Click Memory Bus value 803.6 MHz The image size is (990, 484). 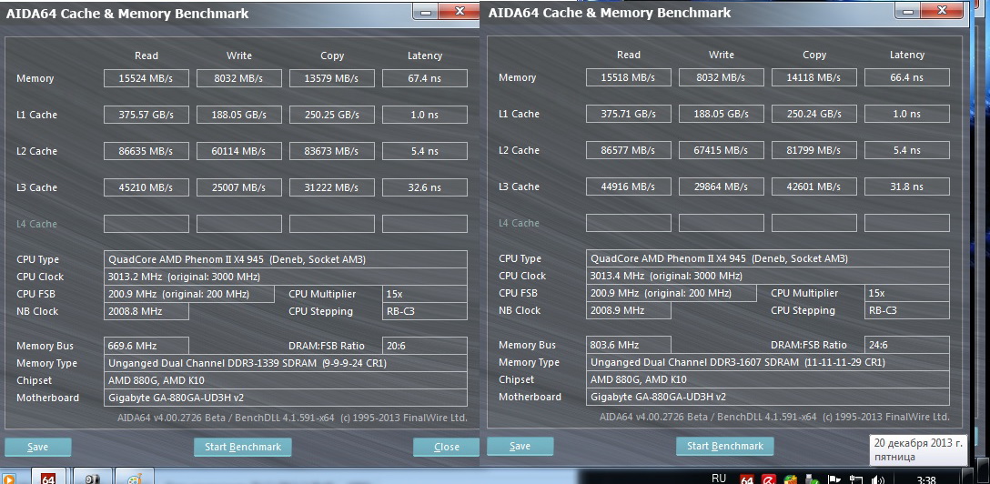click(628, 345)
